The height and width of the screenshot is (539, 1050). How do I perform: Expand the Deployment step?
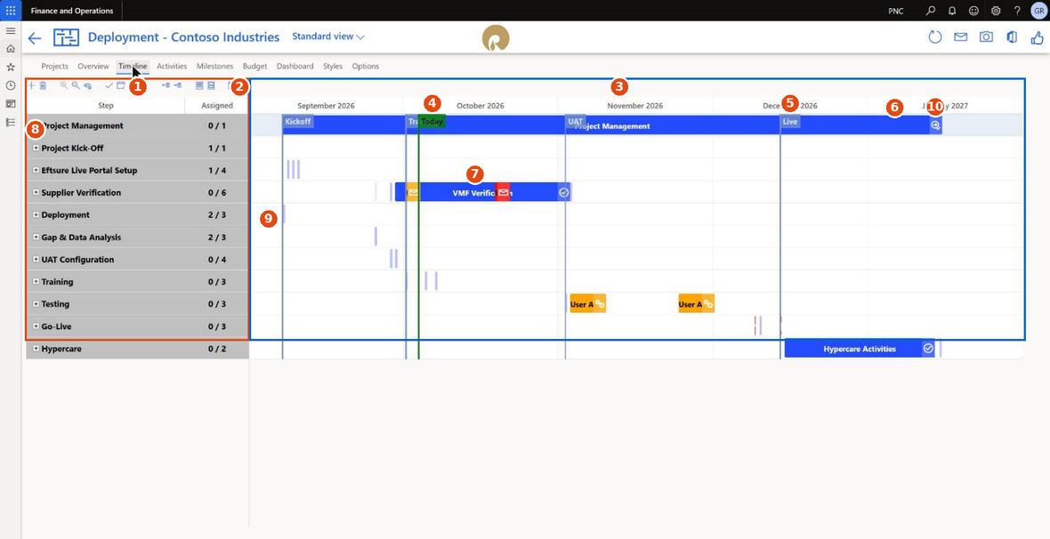[36, 215]
